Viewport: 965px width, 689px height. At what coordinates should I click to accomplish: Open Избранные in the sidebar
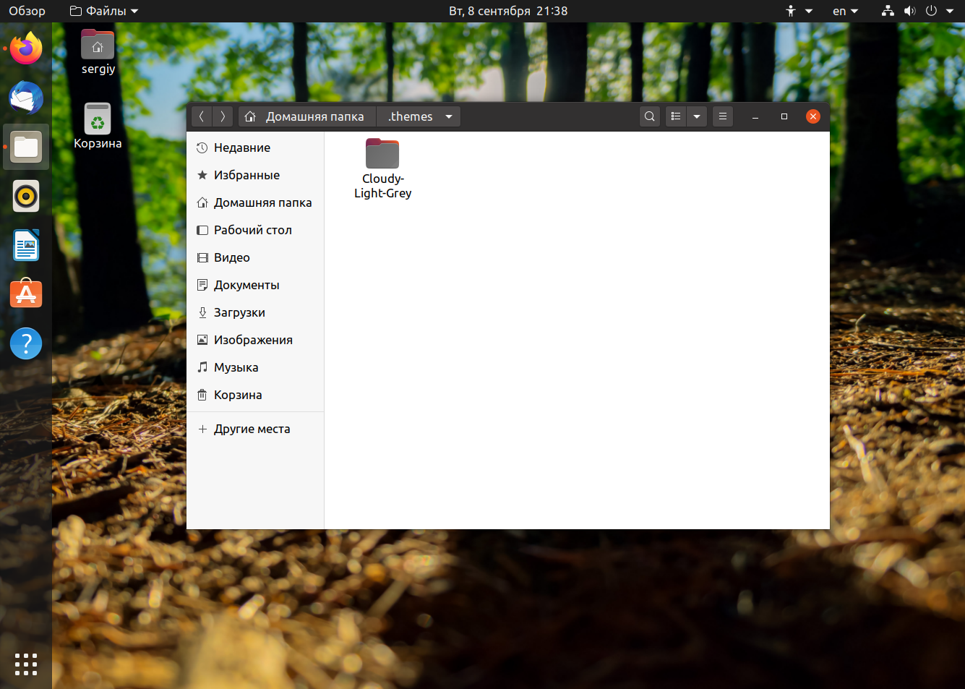pos(255,175)
